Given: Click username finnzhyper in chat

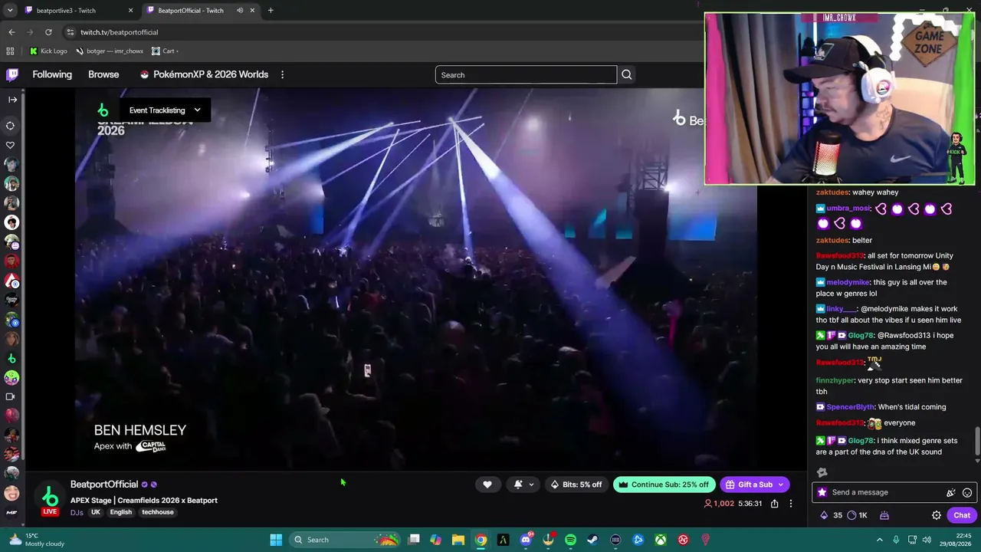Looking at the screenshot, I should (x=835, y=380).
